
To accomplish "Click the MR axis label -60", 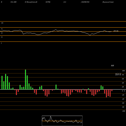I will 123,103.
